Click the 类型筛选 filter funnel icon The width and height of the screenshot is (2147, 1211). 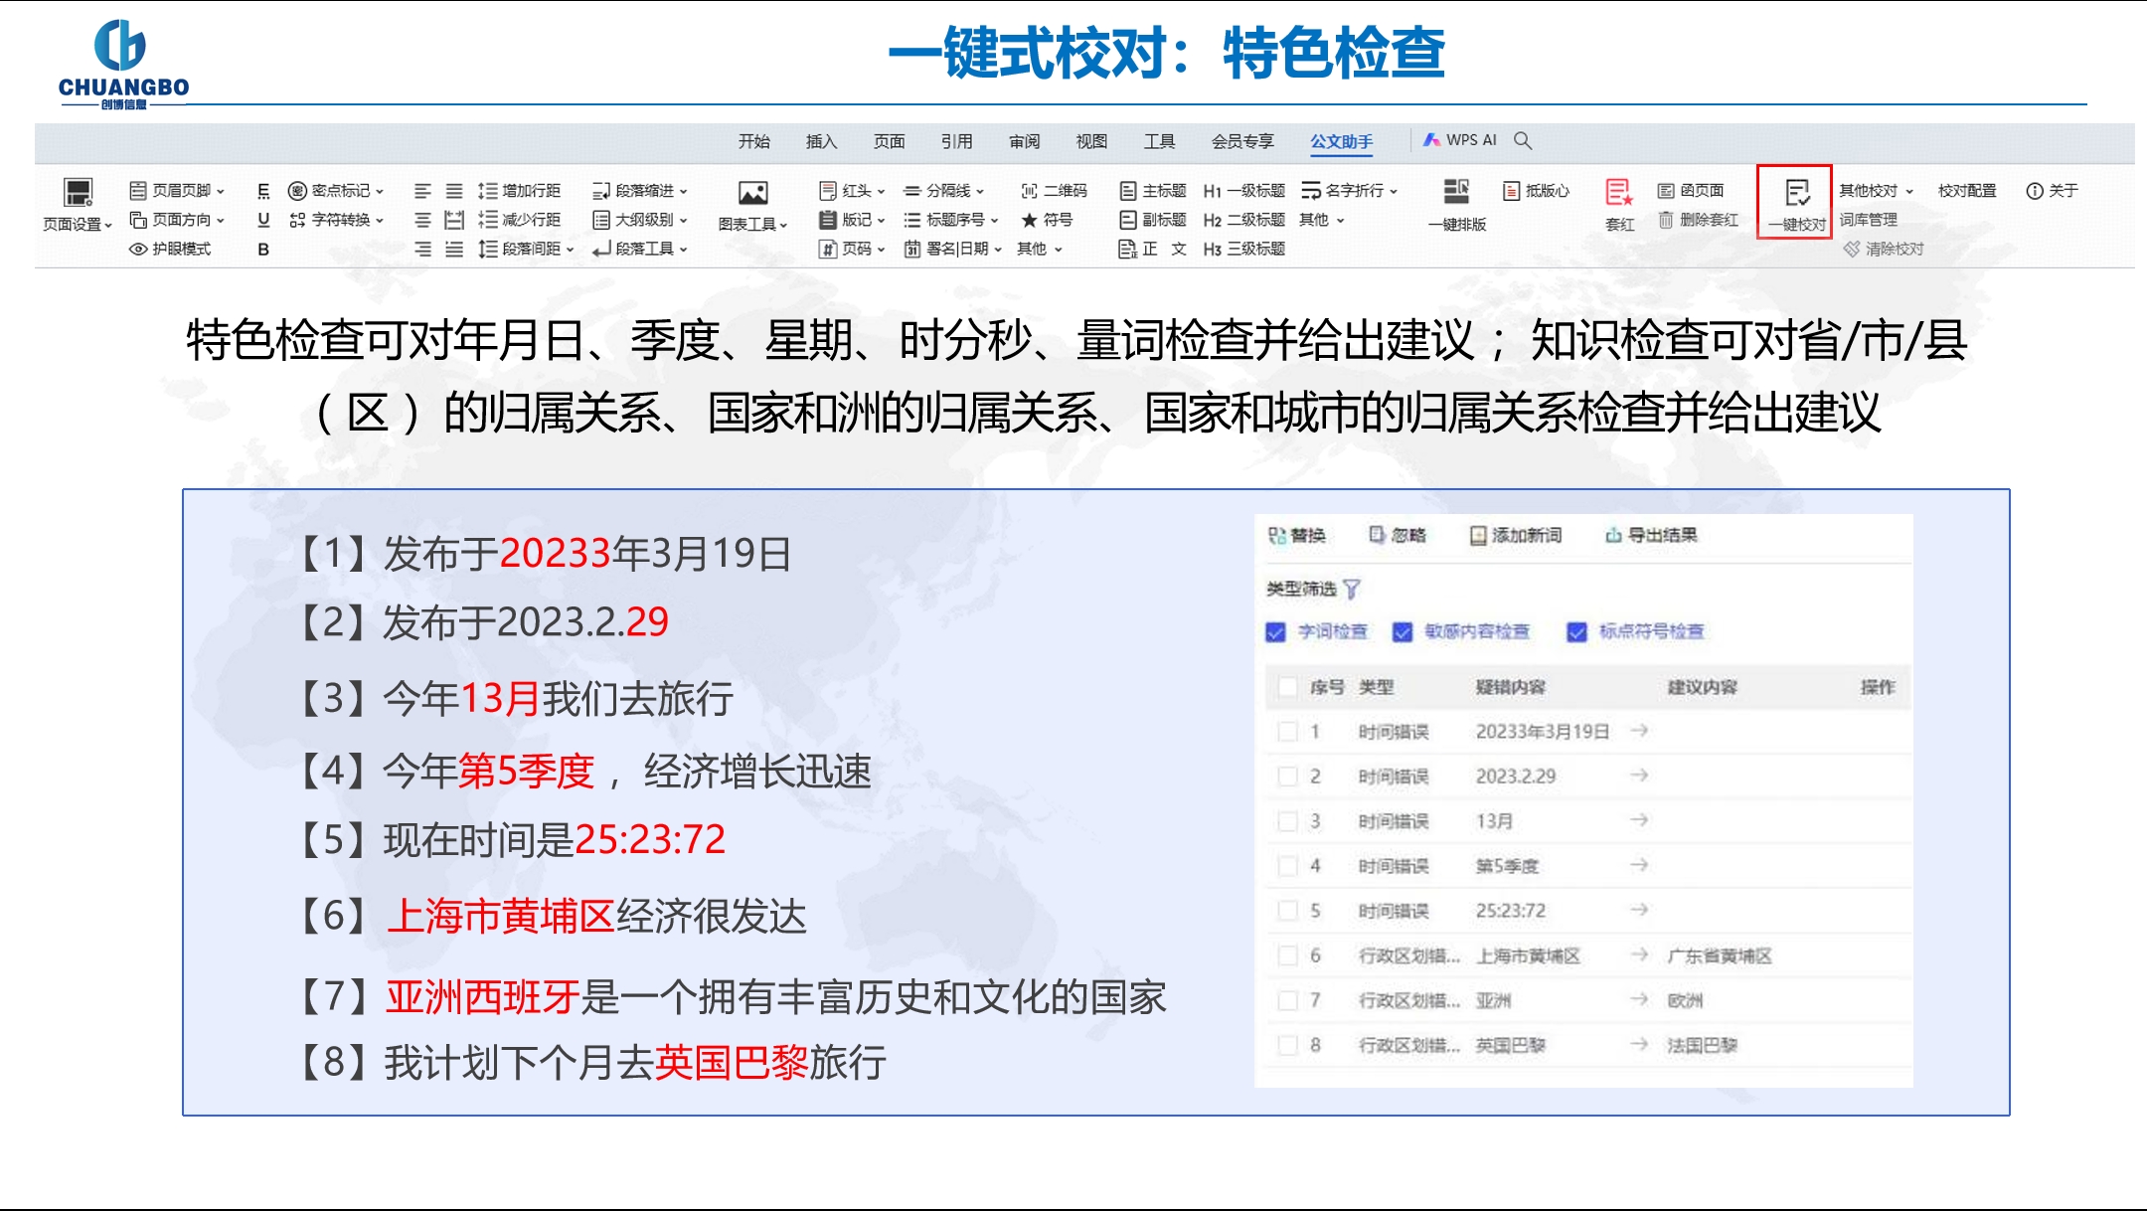point(1352,590)
